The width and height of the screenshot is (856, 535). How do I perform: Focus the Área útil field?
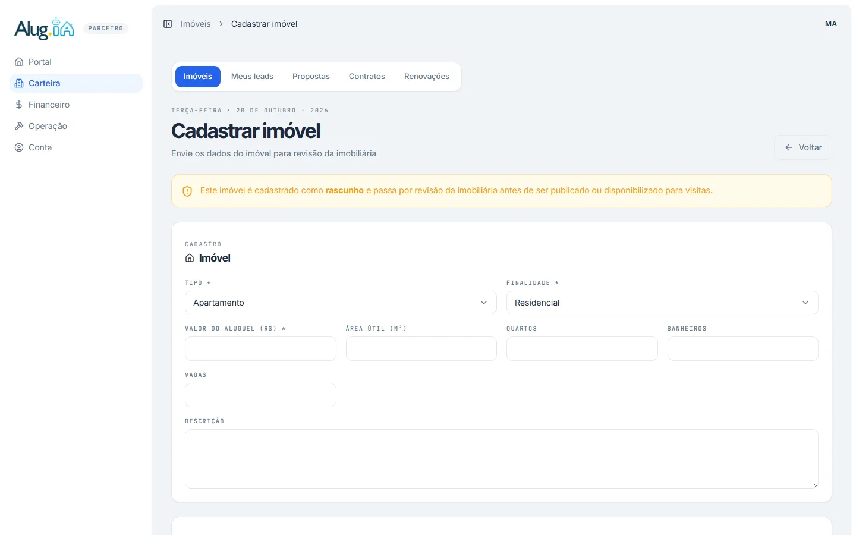coord(421,348)
